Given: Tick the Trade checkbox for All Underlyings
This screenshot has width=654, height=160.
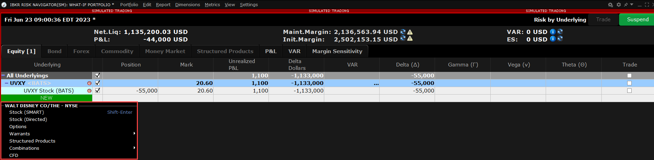Looking at the screenshot, I should pyautogui.click(x=629, y=76).
